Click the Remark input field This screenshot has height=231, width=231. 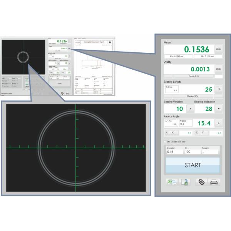(x=210, y=152)
